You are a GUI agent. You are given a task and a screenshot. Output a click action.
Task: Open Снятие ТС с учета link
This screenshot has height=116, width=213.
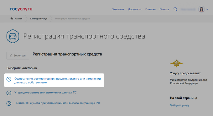tap(57, 103)
